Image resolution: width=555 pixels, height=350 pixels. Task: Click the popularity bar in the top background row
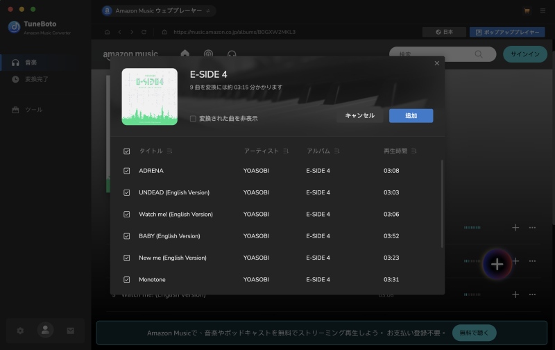pos(472,227)
